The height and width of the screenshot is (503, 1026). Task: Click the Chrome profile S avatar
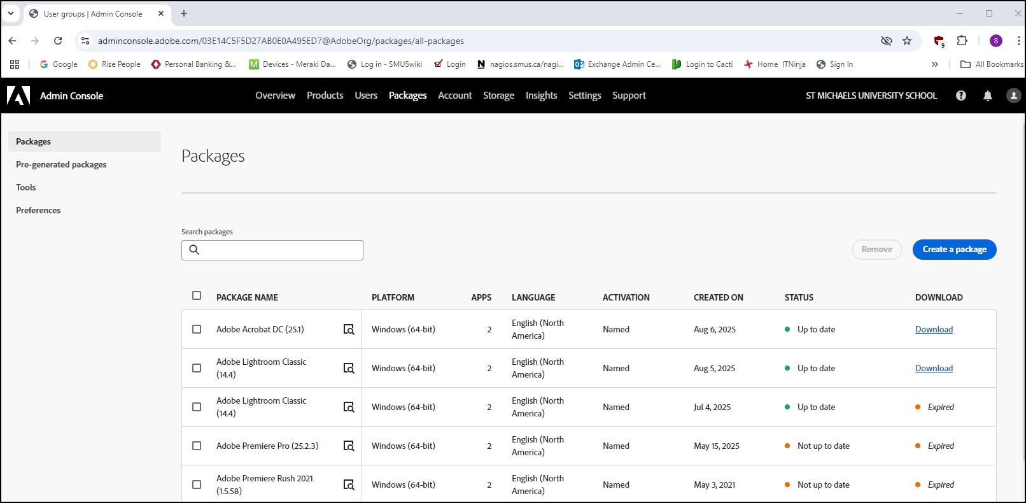coord(996,41)
